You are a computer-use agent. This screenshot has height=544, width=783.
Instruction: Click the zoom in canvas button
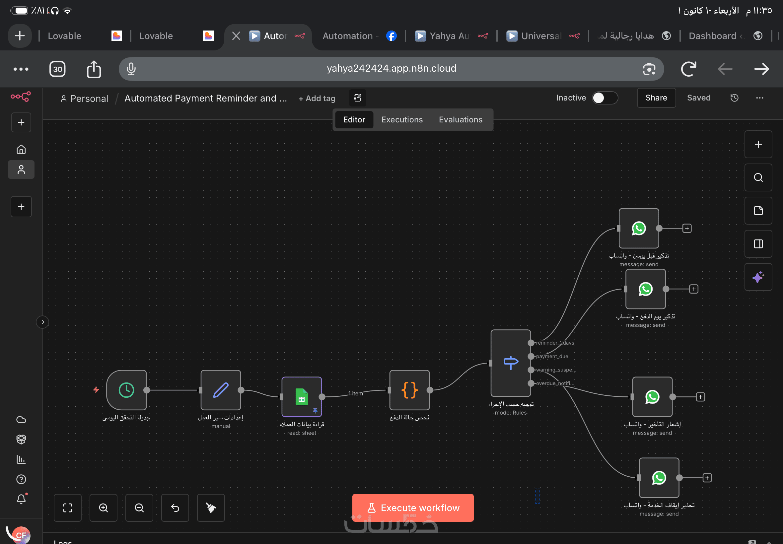coord(103,508)
